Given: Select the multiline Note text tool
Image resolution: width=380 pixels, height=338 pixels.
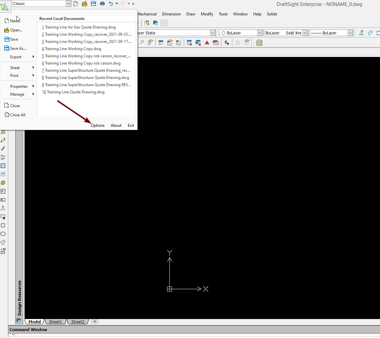Looking at the screenshot, I should point(3,191).
